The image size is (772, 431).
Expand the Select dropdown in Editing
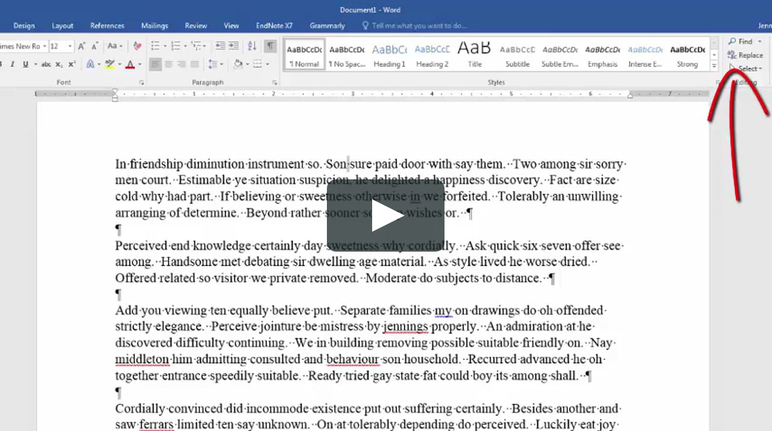(x=750, y=69)
